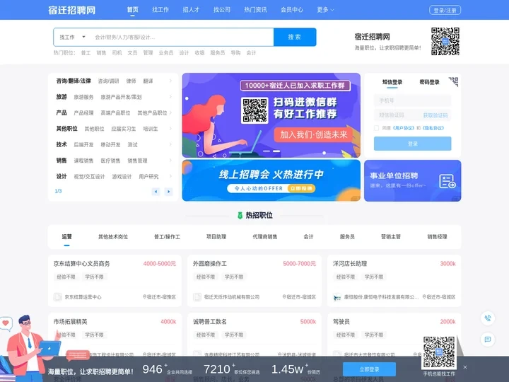Viewport: 509px width, 382px height.
Task: Expand the 销售 category row arrow
Action: click(170, 161)
